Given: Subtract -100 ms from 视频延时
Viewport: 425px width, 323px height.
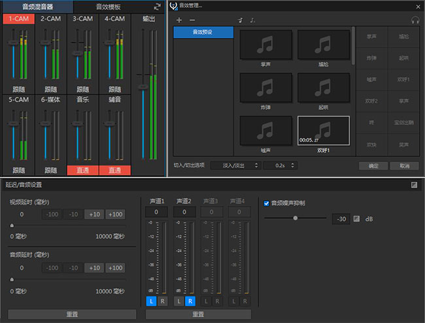Looking at the screenshot, I should point(52,214).
